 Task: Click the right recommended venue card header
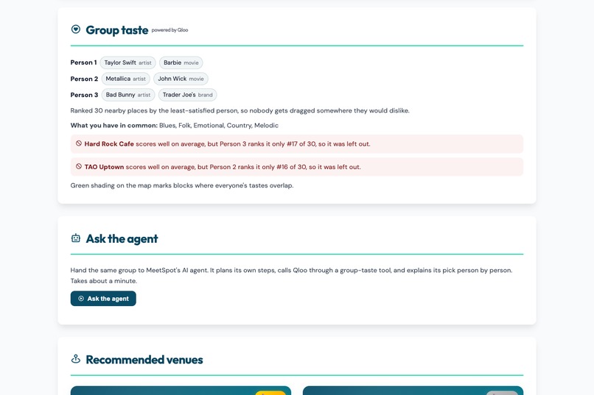(x=413, y=391)
